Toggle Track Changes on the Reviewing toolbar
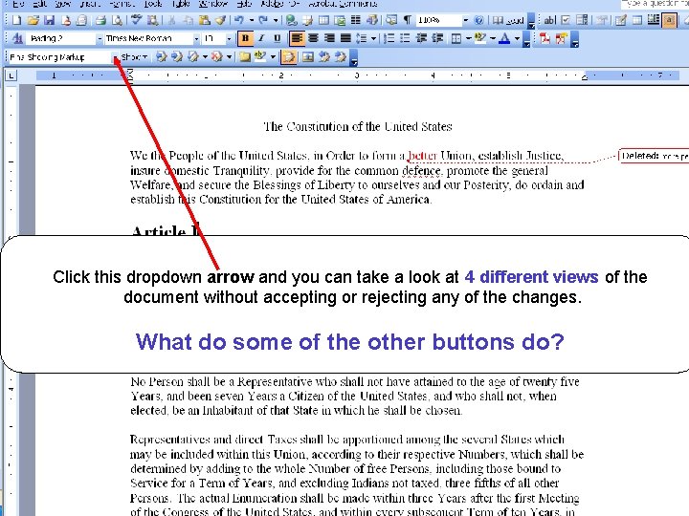 [288, 57]
